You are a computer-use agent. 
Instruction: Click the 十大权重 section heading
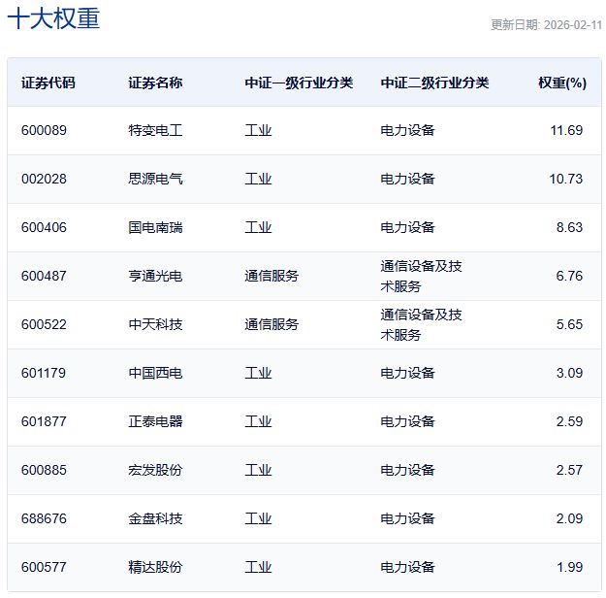click(53, 19)
